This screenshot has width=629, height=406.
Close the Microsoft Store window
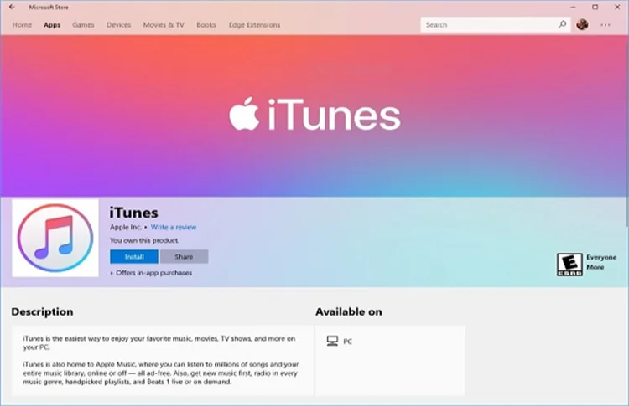pyautogui.click(x=617, y=7)
